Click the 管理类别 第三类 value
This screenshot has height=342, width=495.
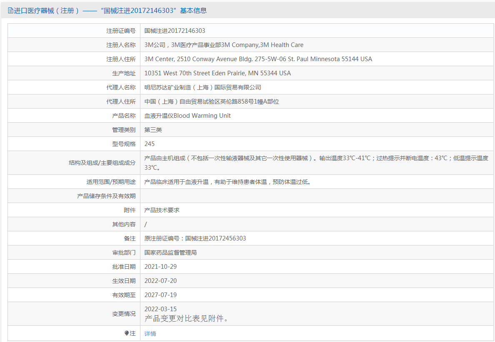click(153, 130)
